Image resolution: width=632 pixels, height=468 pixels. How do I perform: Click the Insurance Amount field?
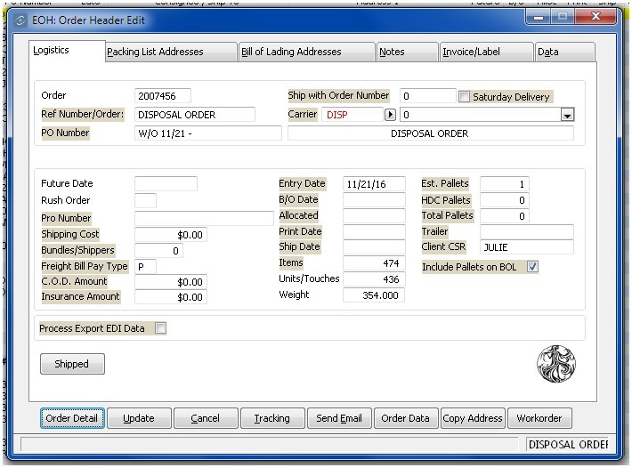[171, 297]
